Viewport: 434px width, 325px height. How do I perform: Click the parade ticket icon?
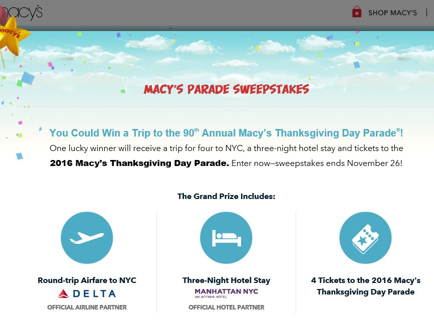(365, 237)
